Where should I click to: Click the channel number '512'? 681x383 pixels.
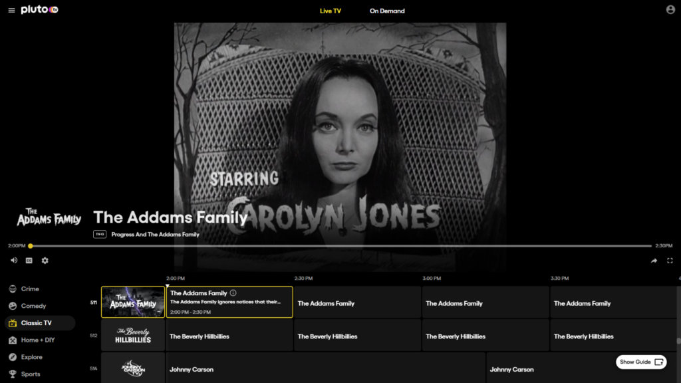(x=93, y=336)
